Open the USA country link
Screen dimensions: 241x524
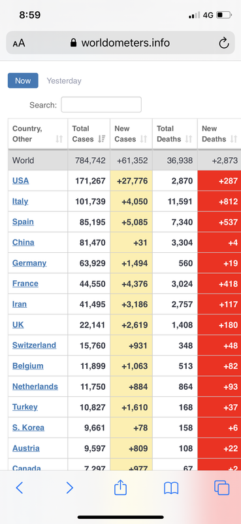click(x=21, y=181)
